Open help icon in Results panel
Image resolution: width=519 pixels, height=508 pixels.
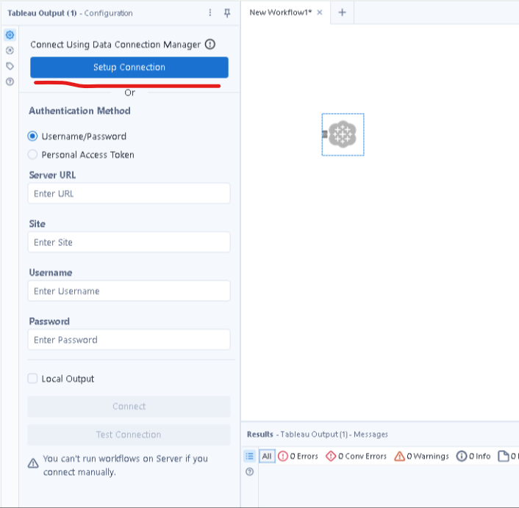point(249,471)
